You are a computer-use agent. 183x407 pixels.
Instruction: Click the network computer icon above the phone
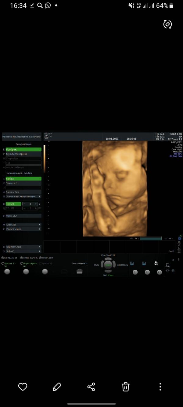pos(168,265)
